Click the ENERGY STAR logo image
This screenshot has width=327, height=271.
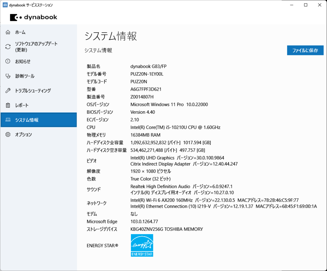pyautogui.click(x=142, y=245)
